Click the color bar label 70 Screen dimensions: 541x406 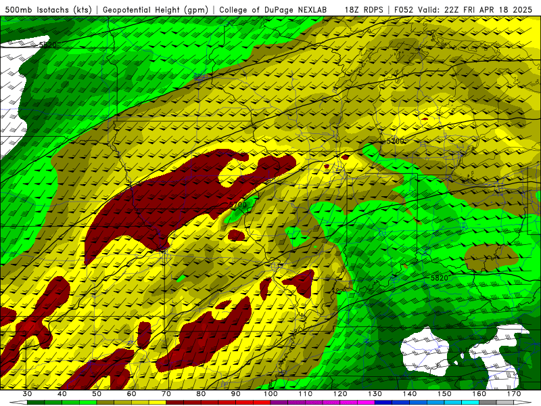[x=166, y=394]
